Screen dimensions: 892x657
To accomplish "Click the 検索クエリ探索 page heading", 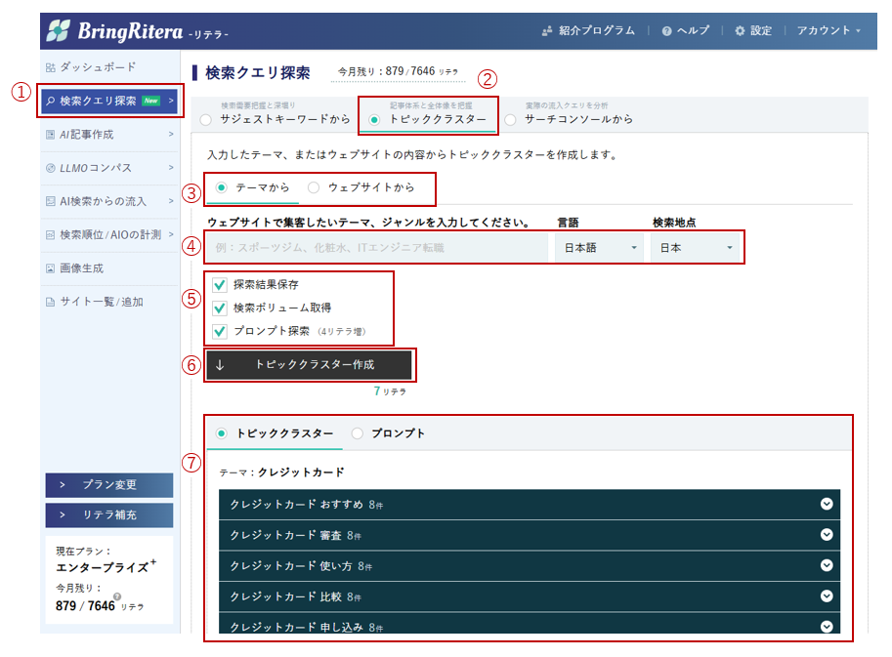I will [x=258, y=73].
